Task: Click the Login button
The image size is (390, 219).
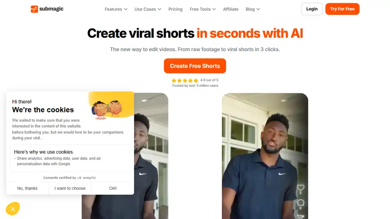Action: (312, 9)
